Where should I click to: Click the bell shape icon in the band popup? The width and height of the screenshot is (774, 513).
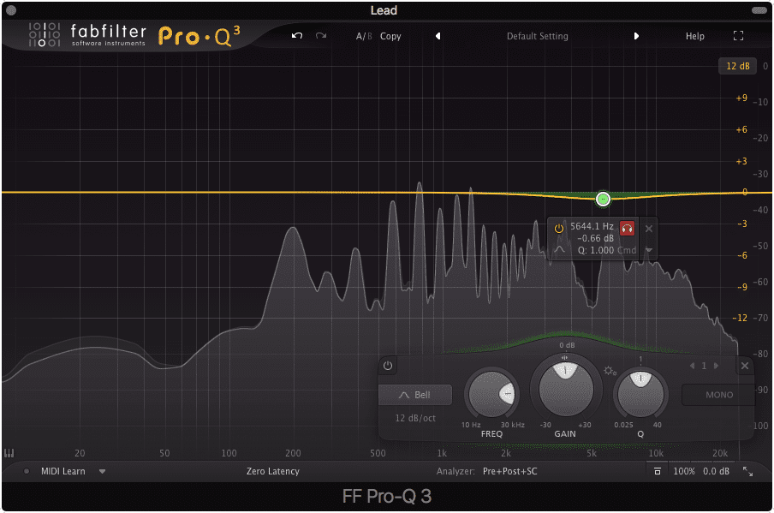pos(559,249)
